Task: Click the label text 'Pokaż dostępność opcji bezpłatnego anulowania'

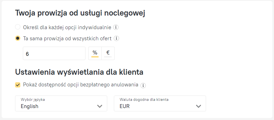Action: point(81,85)
